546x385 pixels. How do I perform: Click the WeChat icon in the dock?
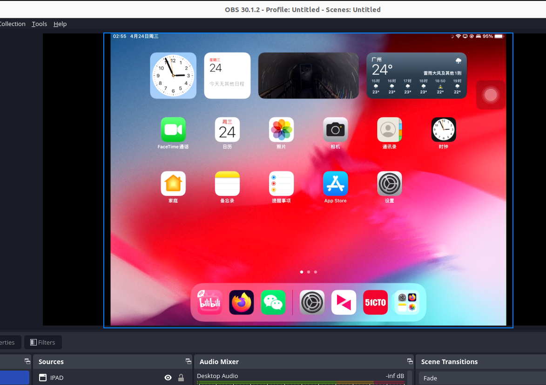click(273, 302)
